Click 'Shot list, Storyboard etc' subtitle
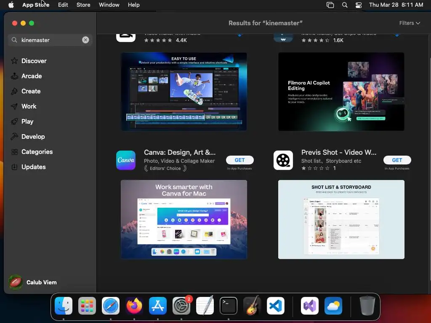The image size is (431, 323). pyautogui.click(x=331, y=161)
